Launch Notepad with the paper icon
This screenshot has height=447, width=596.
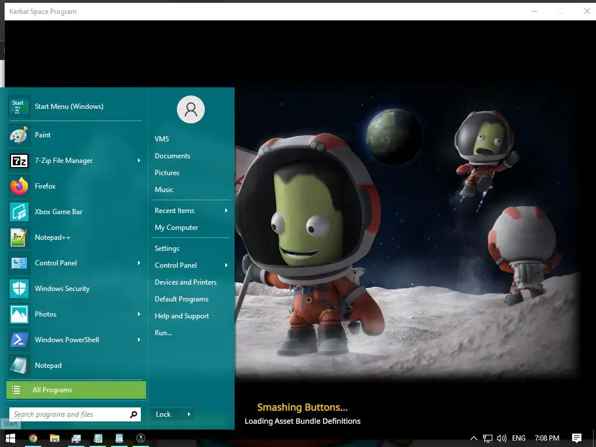[x=75, y=366]
